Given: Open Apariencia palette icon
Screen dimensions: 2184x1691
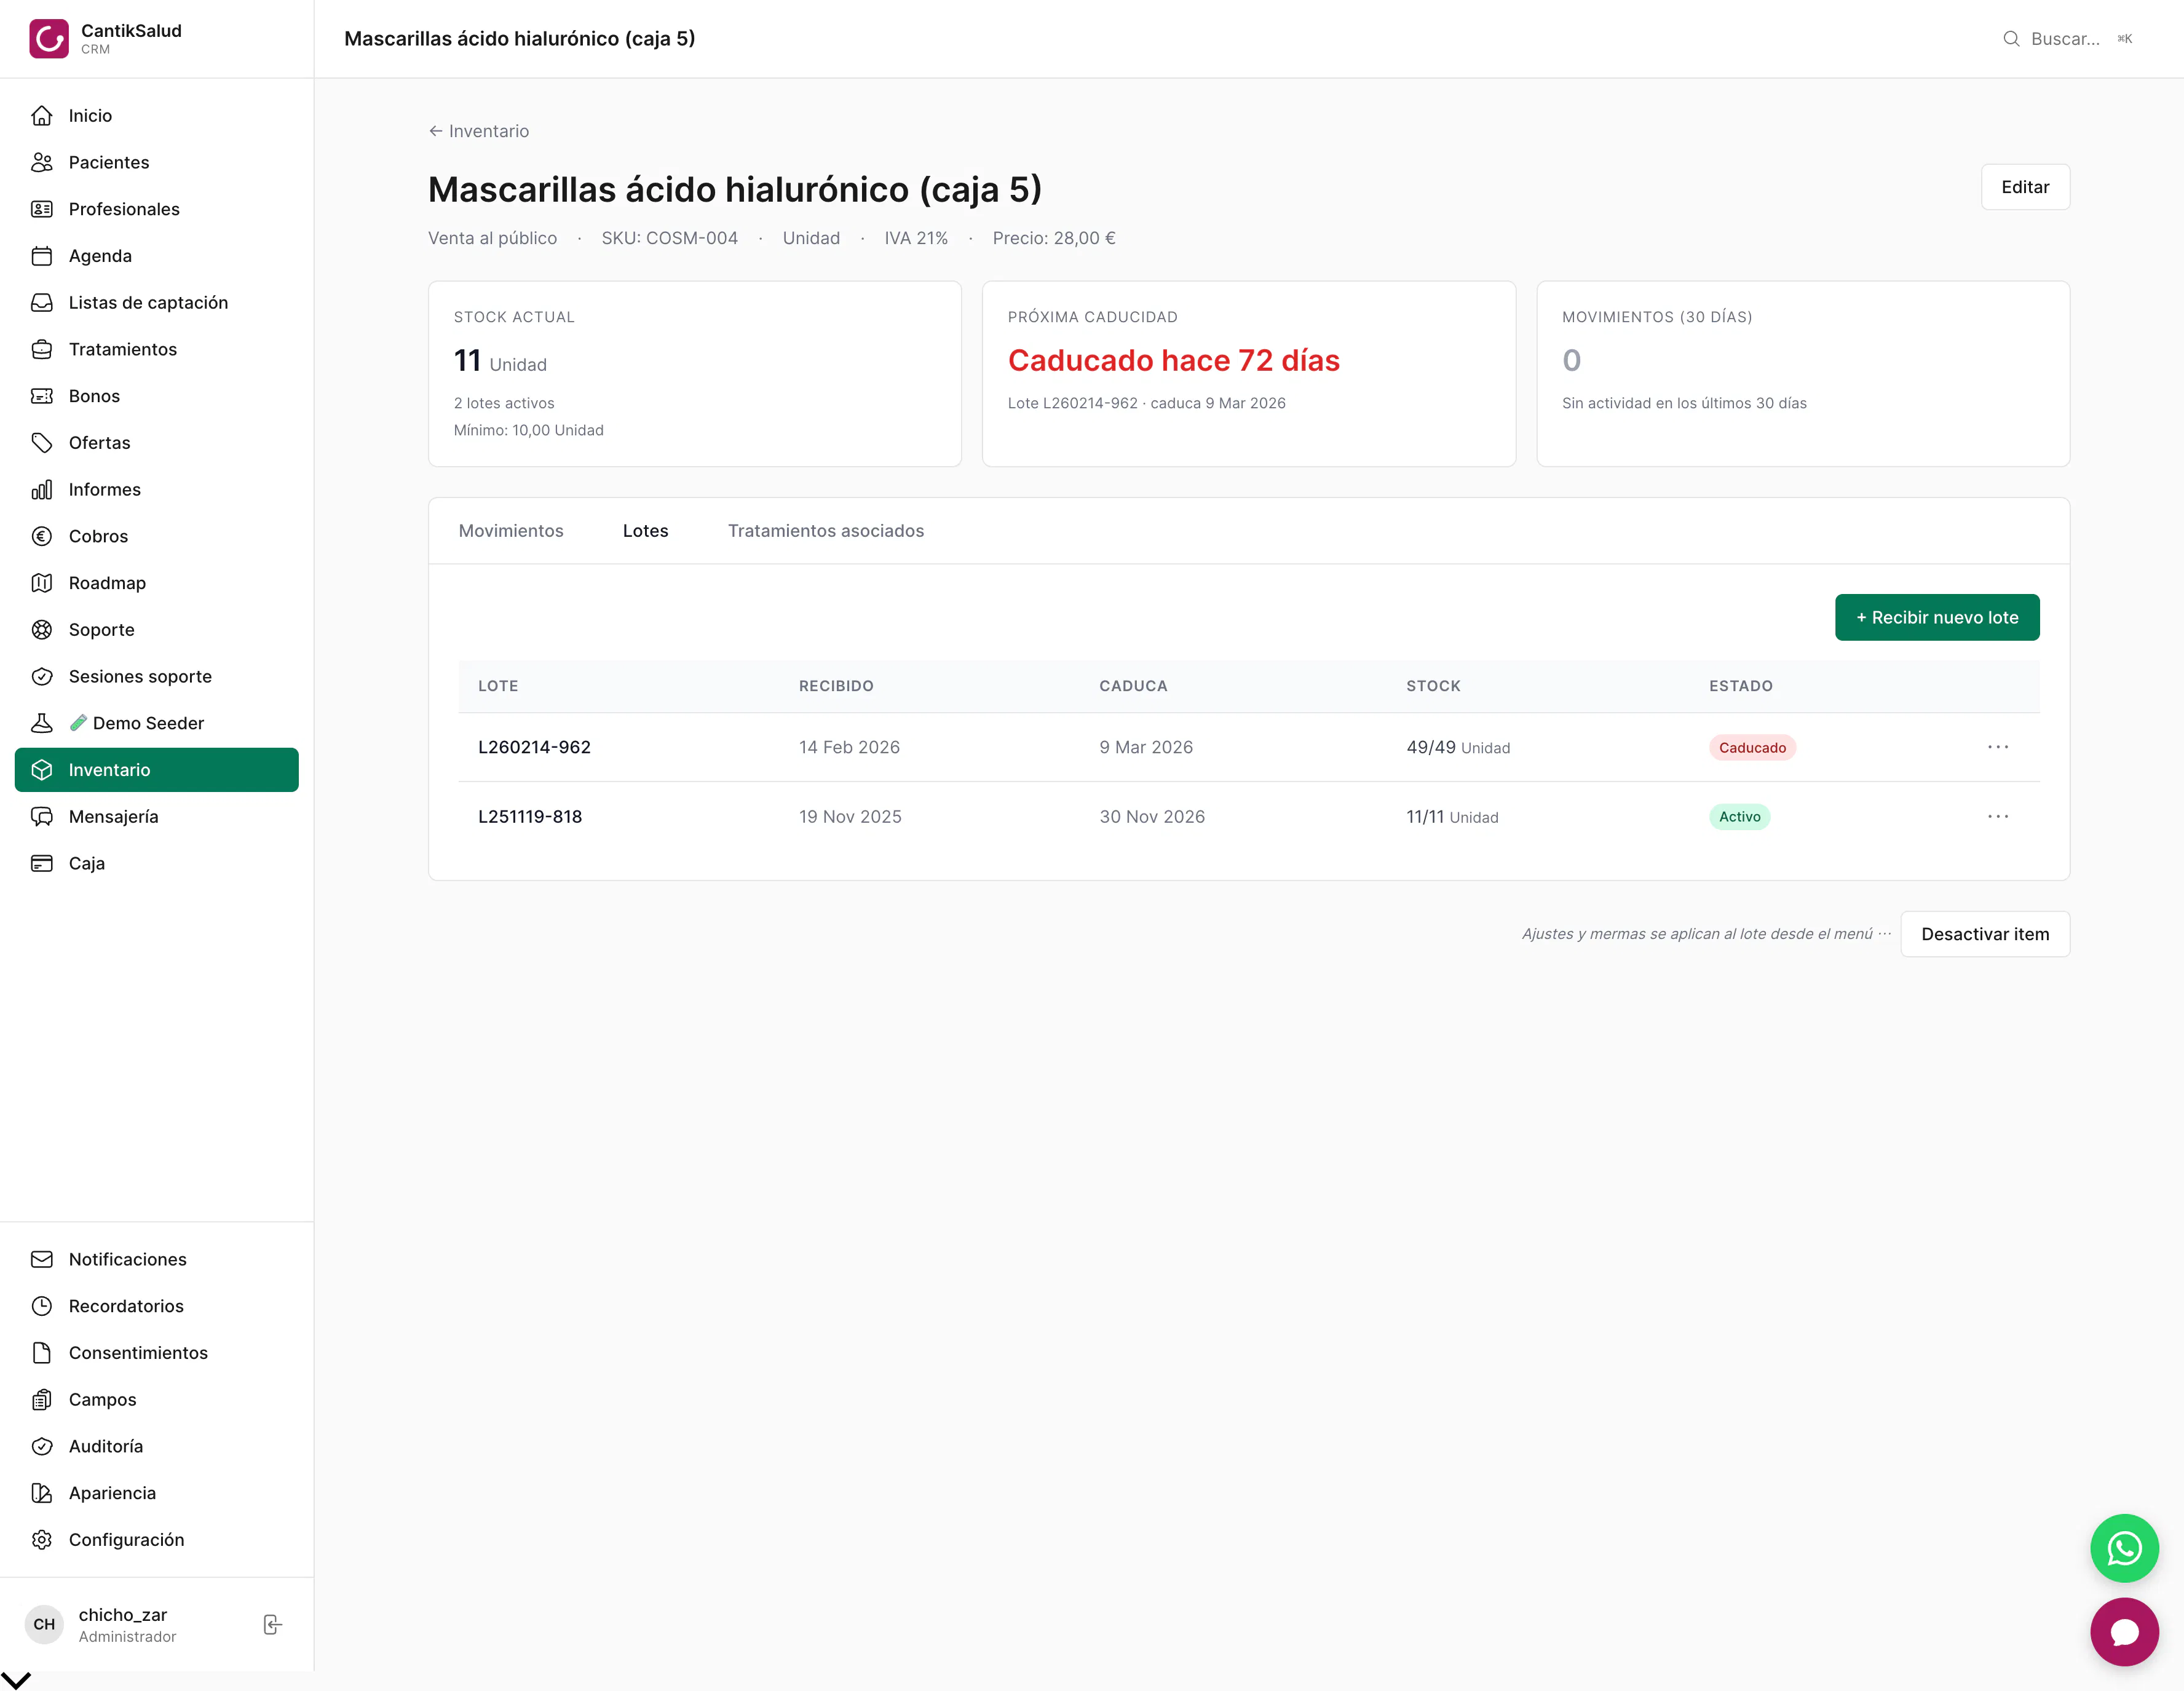Looking at the screenshot, I should click(x=42, y=1493).
